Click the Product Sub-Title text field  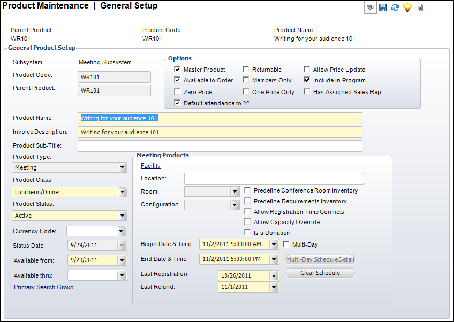pyautogui.click(x=220, y=146)
